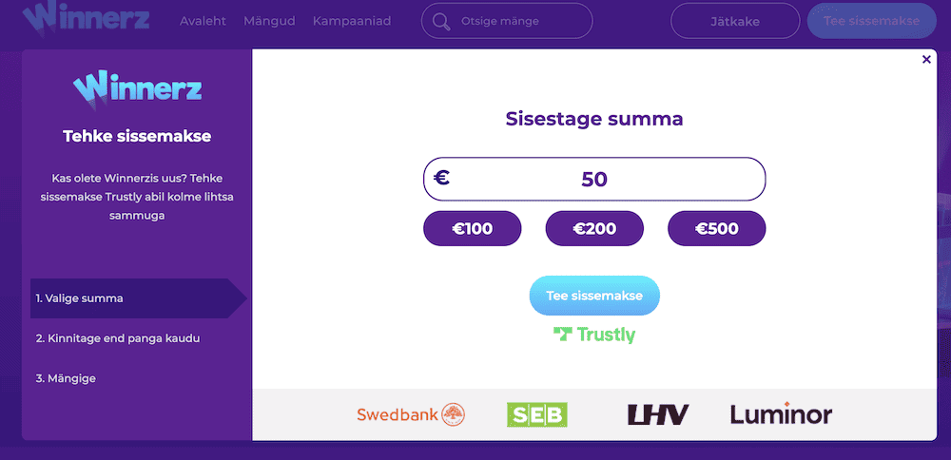951x460 pixels.
Task: Choose the €100 preset amount
Action: coord(473,228)
